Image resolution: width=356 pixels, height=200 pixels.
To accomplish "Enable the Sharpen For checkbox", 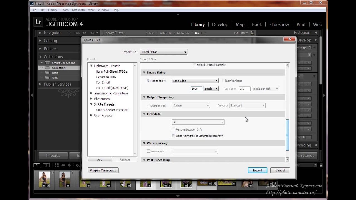I will point(148,106).
